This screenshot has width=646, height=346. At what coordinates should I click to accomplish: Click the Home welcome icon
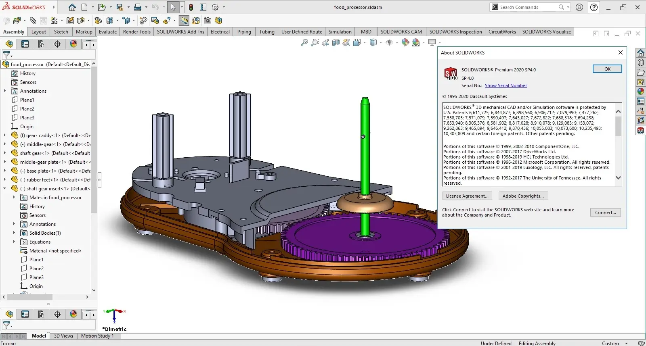[x=72, y=7]
